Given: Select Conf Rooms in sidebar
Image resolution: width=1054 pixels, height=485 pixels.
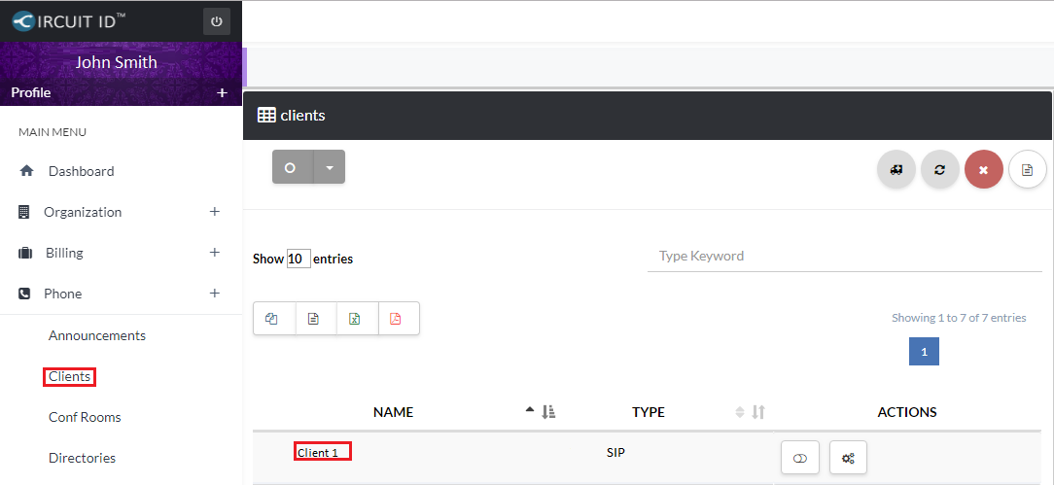Looking at the screenshot, I should 85,417.
